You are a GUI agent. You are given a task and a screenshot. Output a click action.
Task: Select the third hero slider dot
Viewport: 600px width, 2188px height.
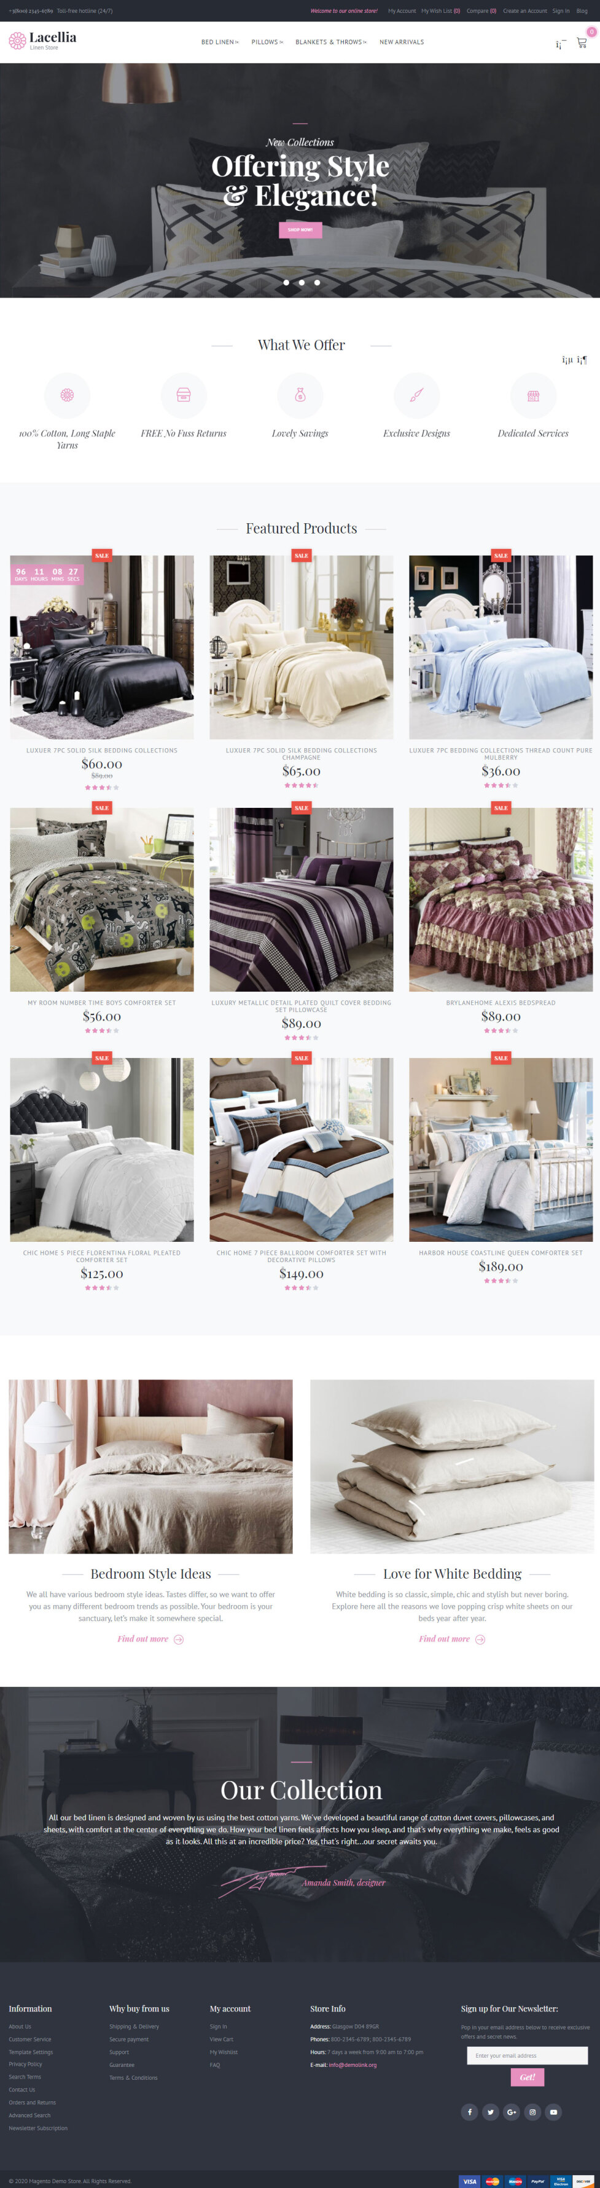(318, 282)
